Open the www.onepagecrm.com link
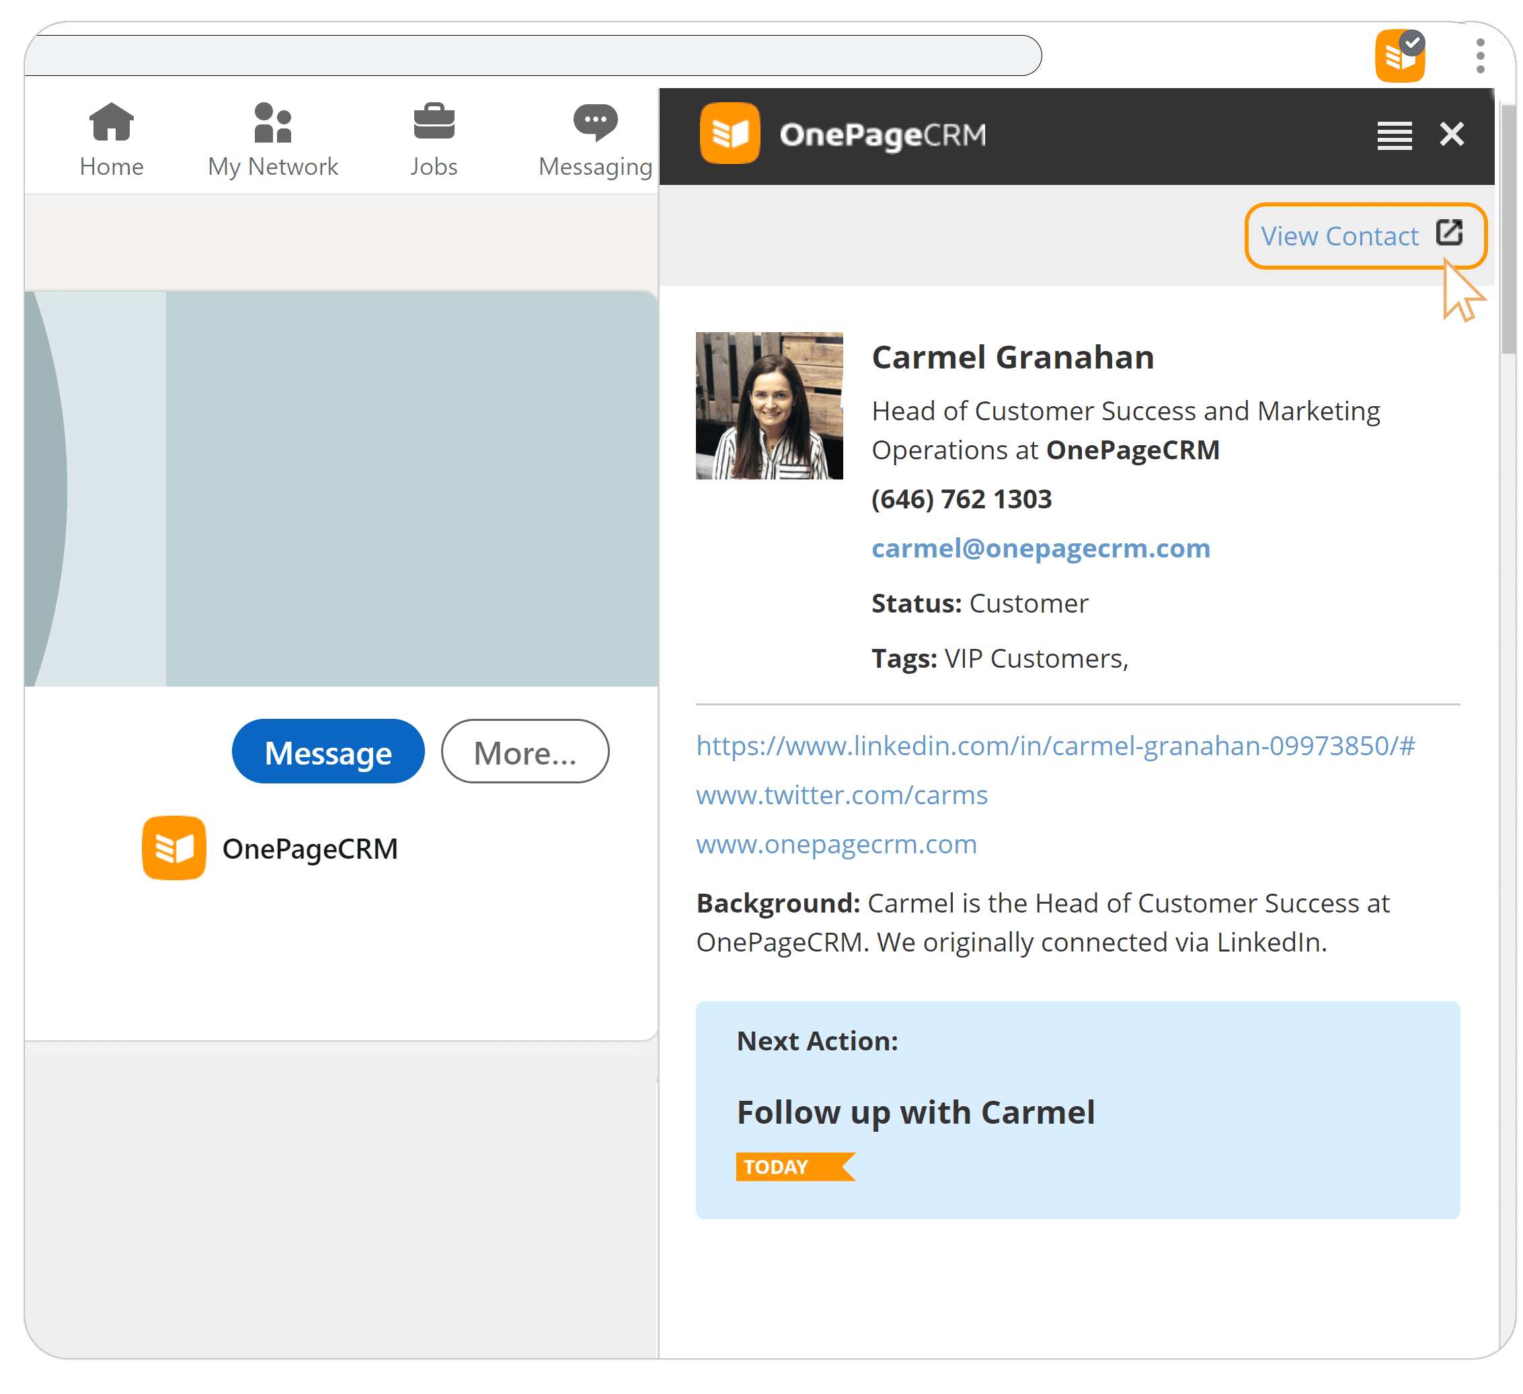The width and height of the screenshot is (1523, 1394). [x=836, y=844]
